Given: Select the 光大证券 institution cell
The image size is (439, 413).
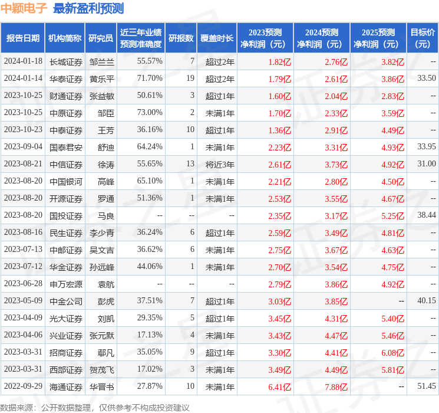Looking at the screenshot, I should (x=66, y=319).
